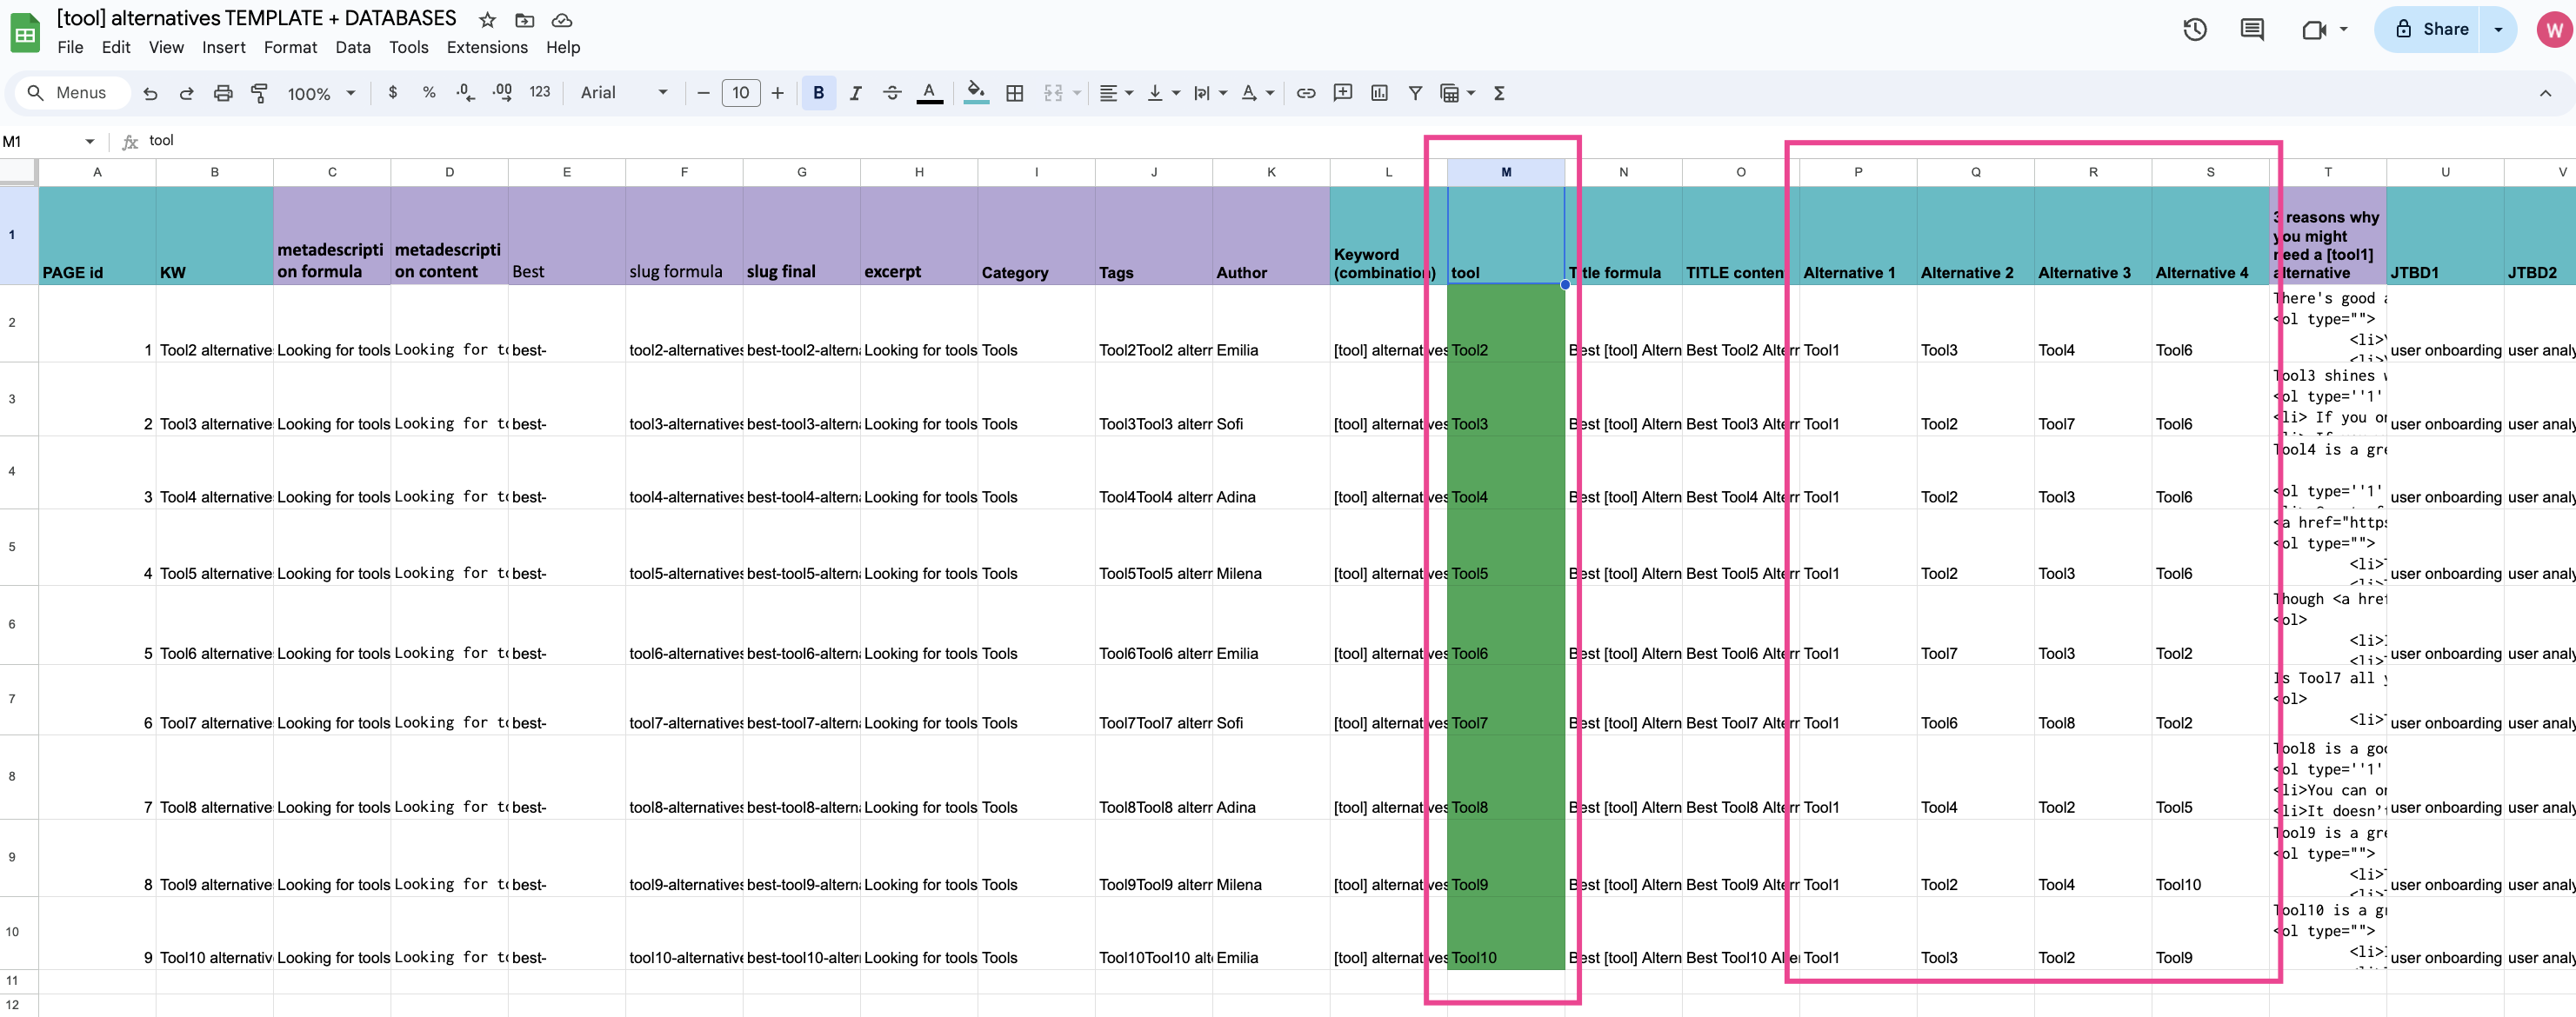2576x1017 pixels.
Task: Open the Extensions menu
Action: 487,47
